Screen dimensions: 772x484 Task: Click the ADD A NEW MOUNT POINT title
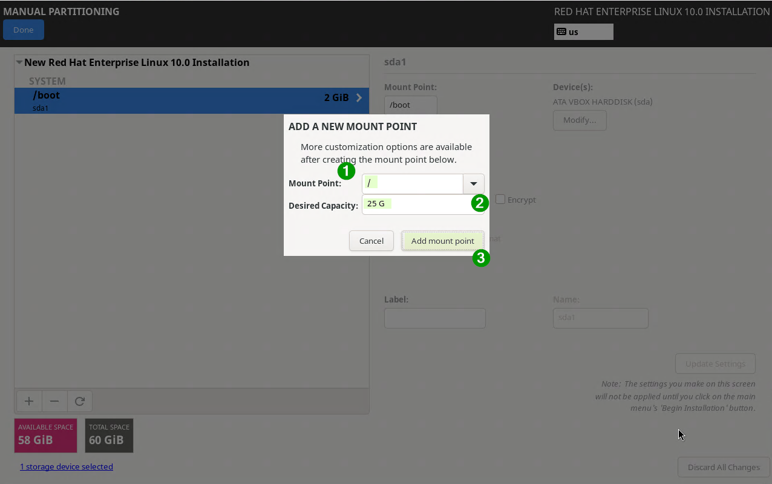click(x=353, y=126)
